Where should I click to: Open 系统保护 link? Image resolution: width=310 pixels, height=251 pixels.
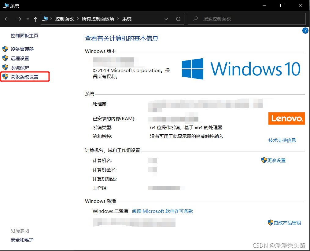20,67
